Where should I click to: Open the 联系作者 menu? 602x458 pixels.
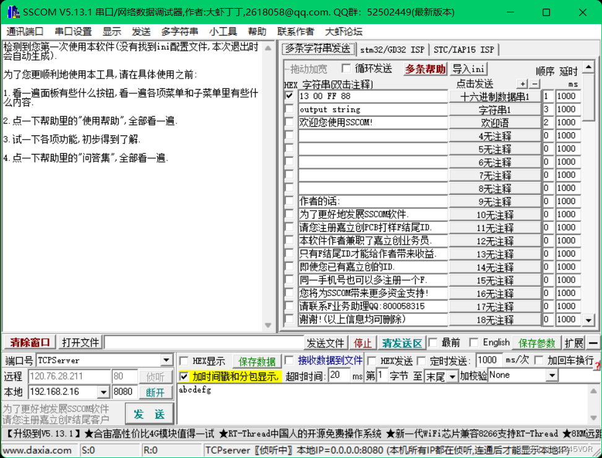pos(296,32)
